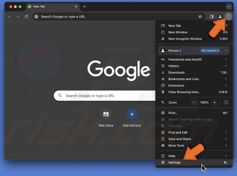Image resolution: width=237 pixels, height=176 pixels.
Task: Open Settings from the menu
Action: point(194,163)
